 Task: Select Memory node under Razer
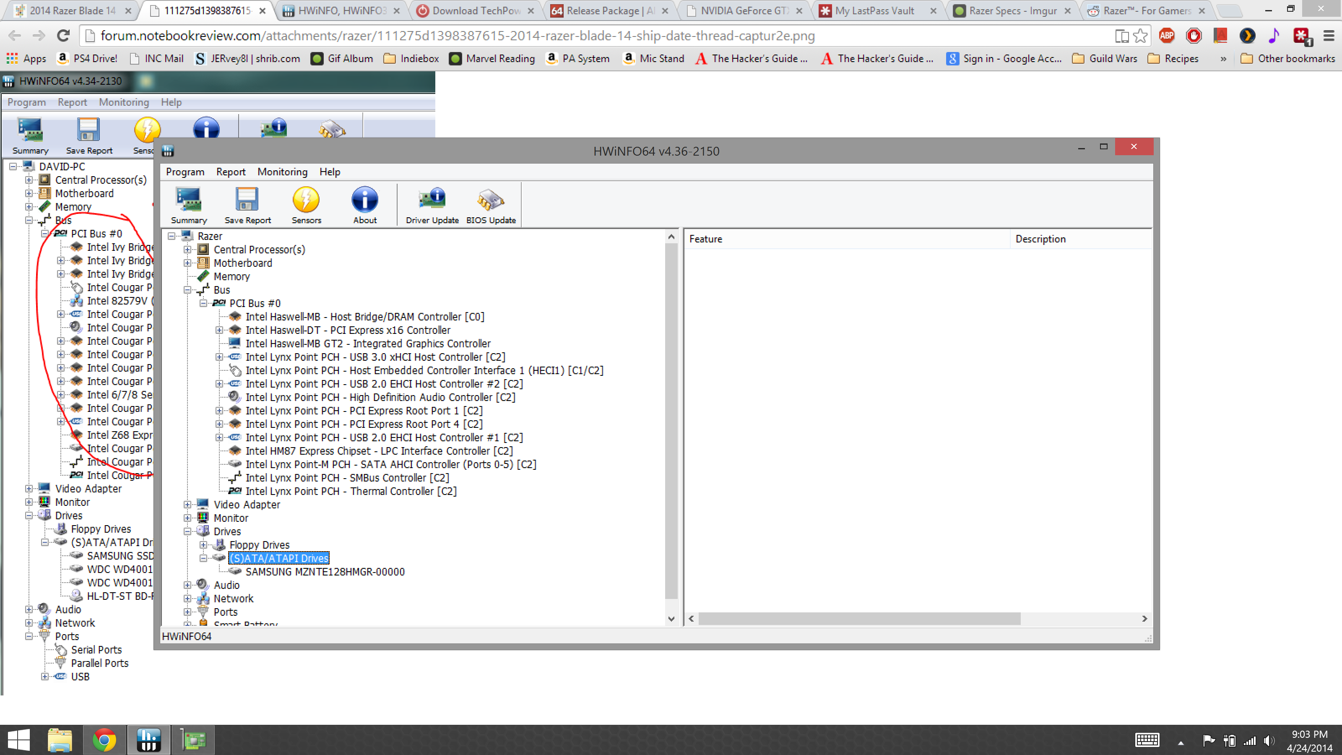pyautogui.click(x=232, y=276)
